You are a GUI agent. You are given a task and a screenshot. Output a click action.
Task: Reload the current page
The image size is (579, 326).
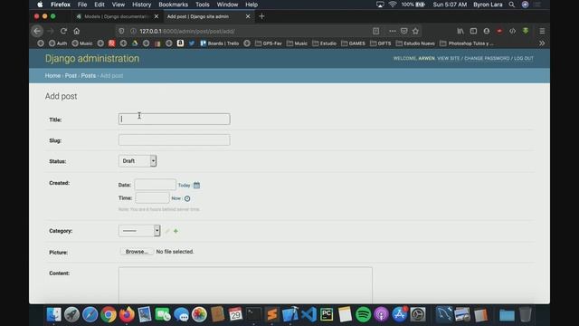pos(63,31)
